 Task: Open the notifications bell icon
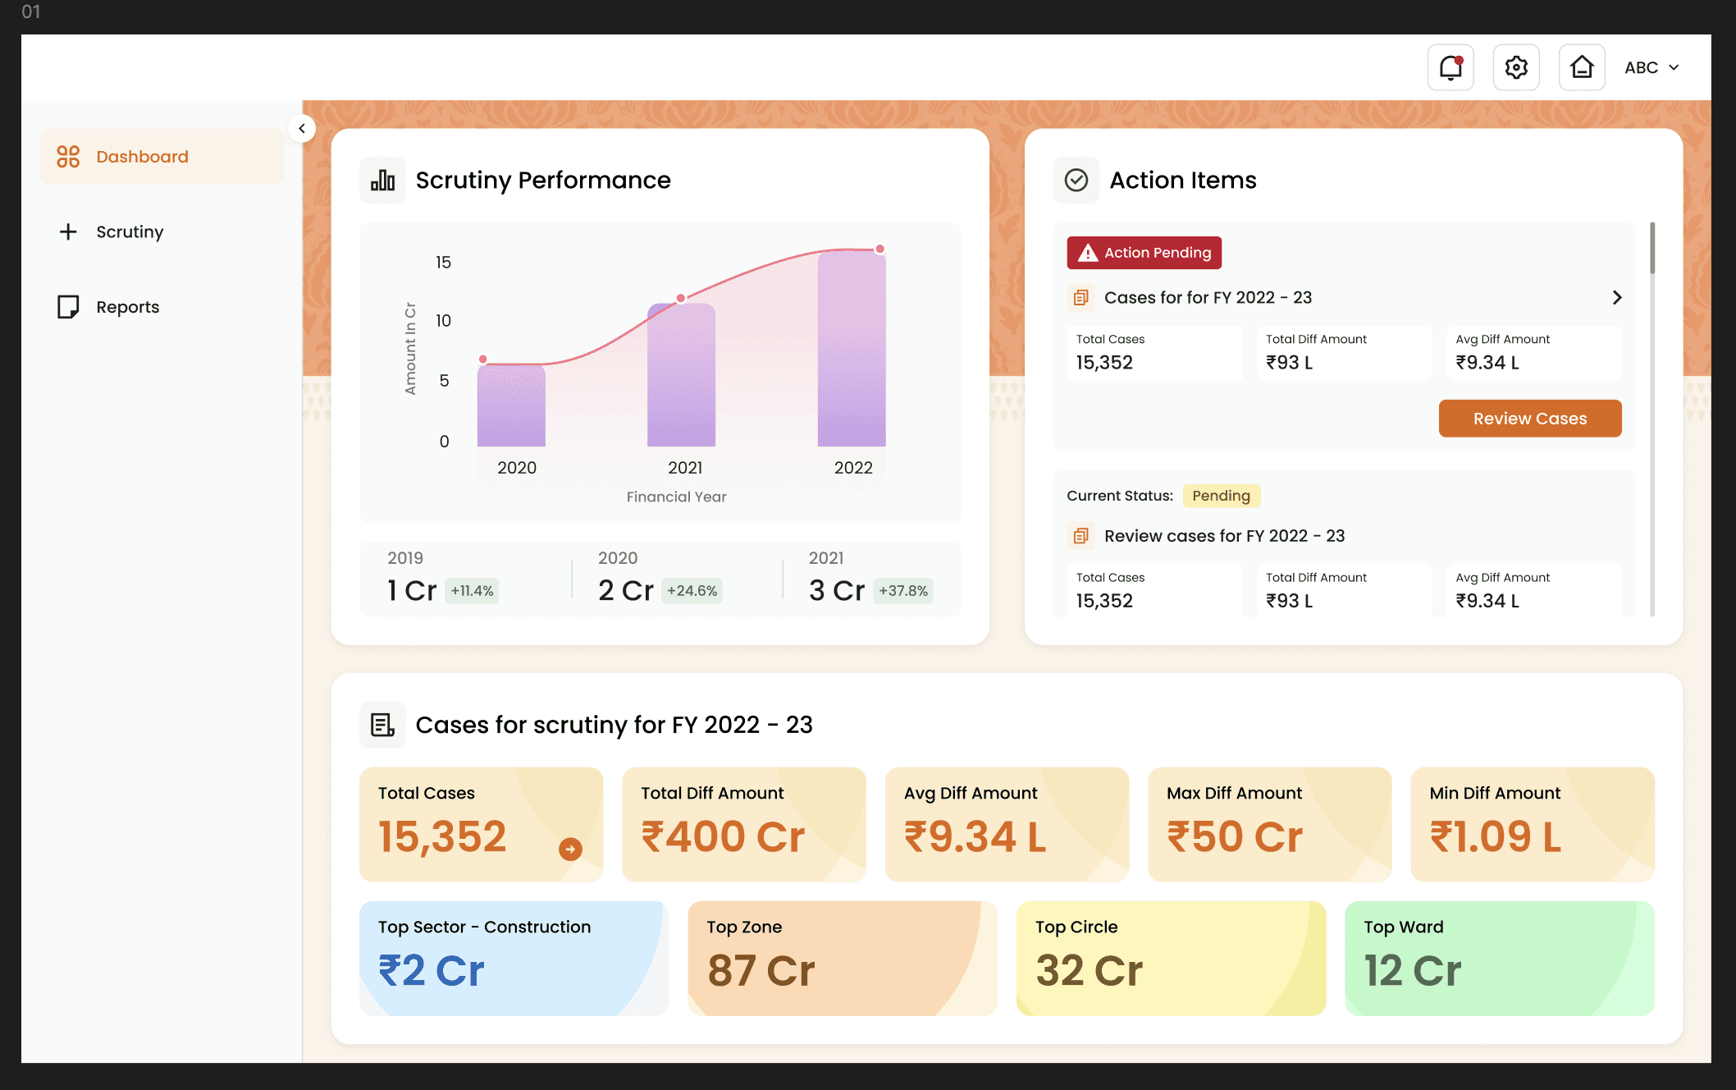[1450, 67]
